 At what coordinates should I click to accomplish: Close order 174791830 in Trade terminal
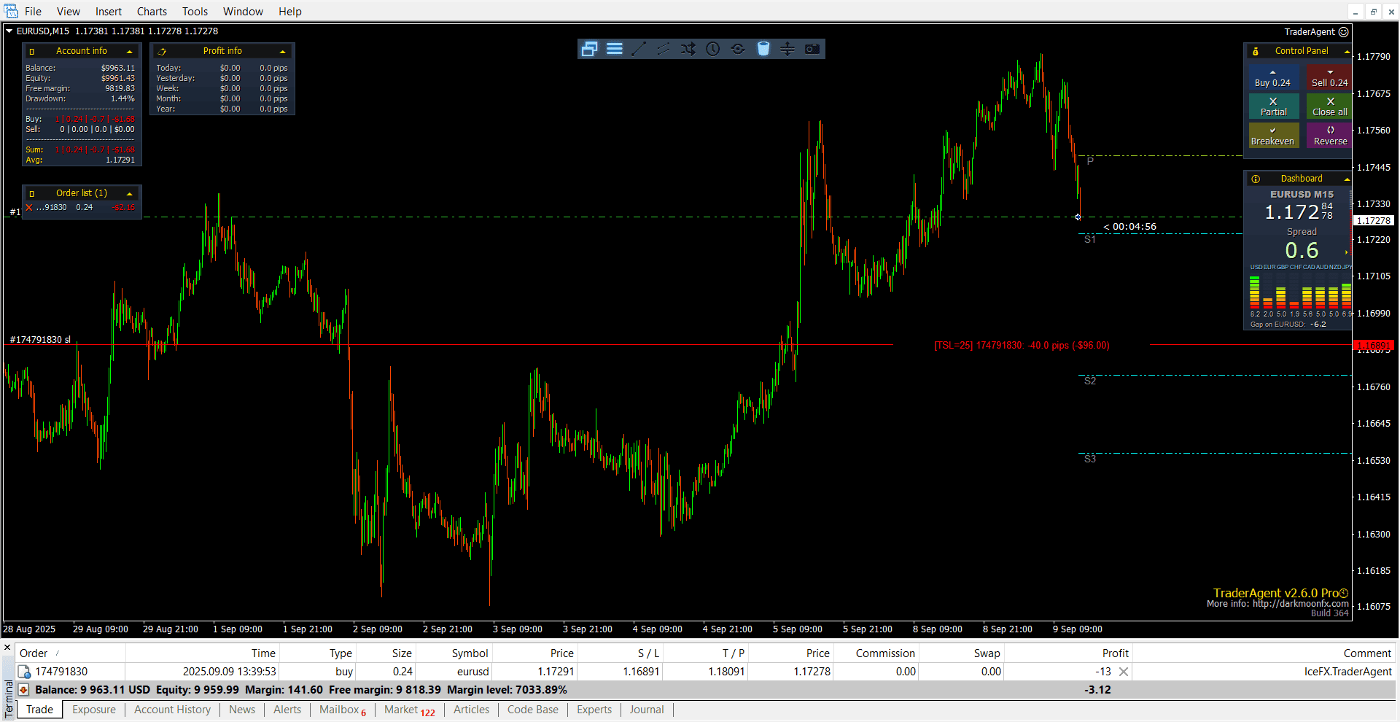click(x=1124, y=672)
